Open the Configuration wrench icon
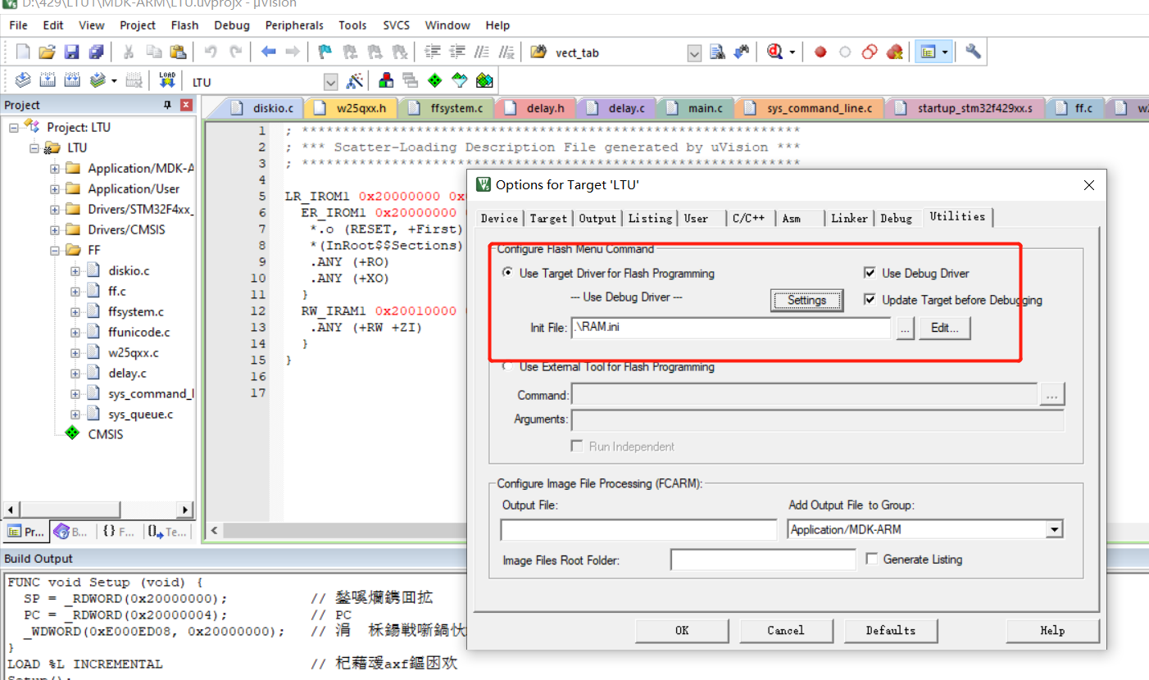This screenshot has height=680, width=1149. (x=973, y=52)
